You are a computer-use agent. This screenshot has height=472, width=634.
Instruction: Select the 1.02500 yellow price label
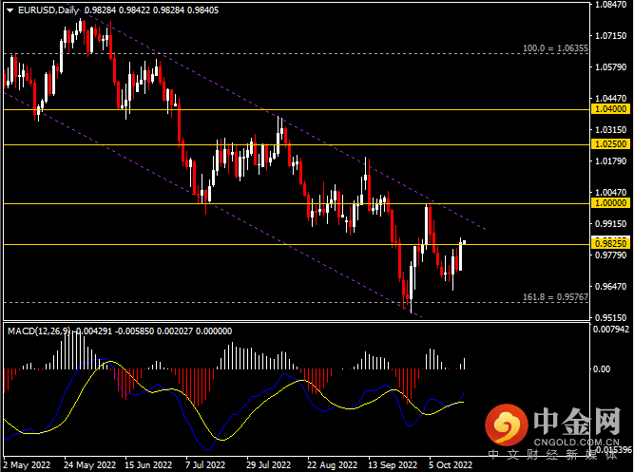(x=610, y=144)
